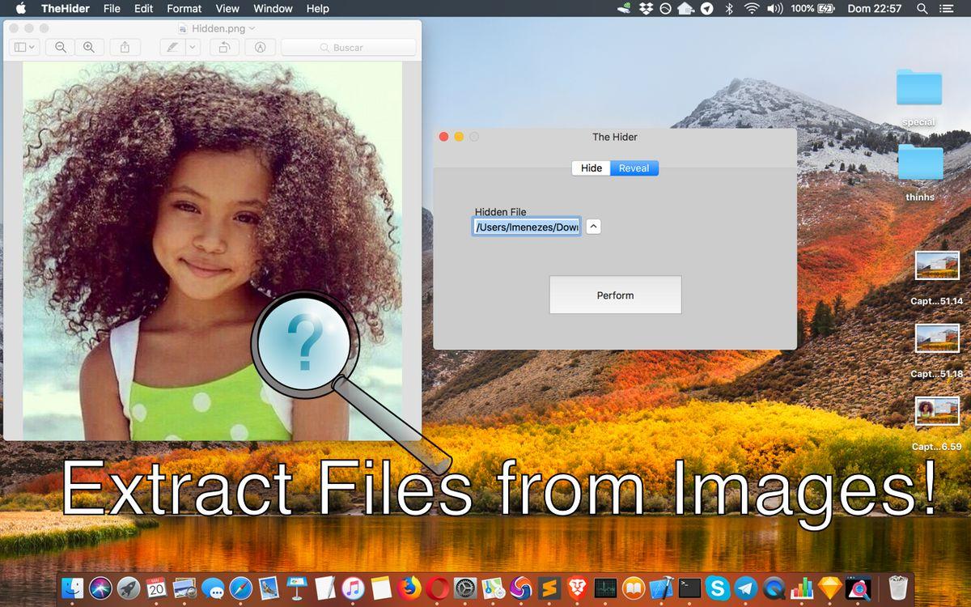The image size is (971, 607).
Task: Select the Reveal mode segment
Action: coord(634,168)
